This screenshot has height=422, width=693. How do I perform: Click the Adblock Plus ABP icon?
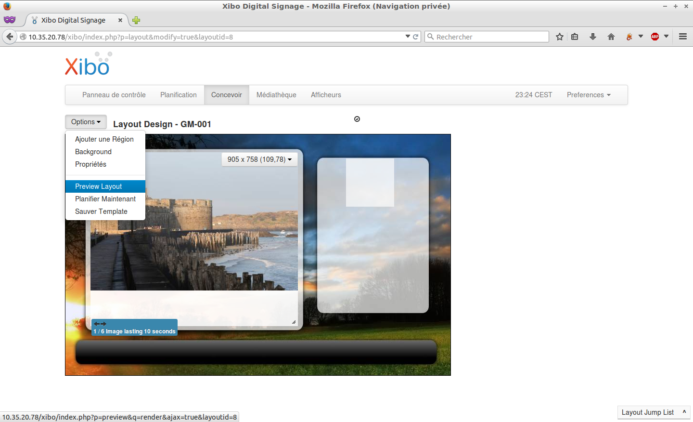point(655,37)
